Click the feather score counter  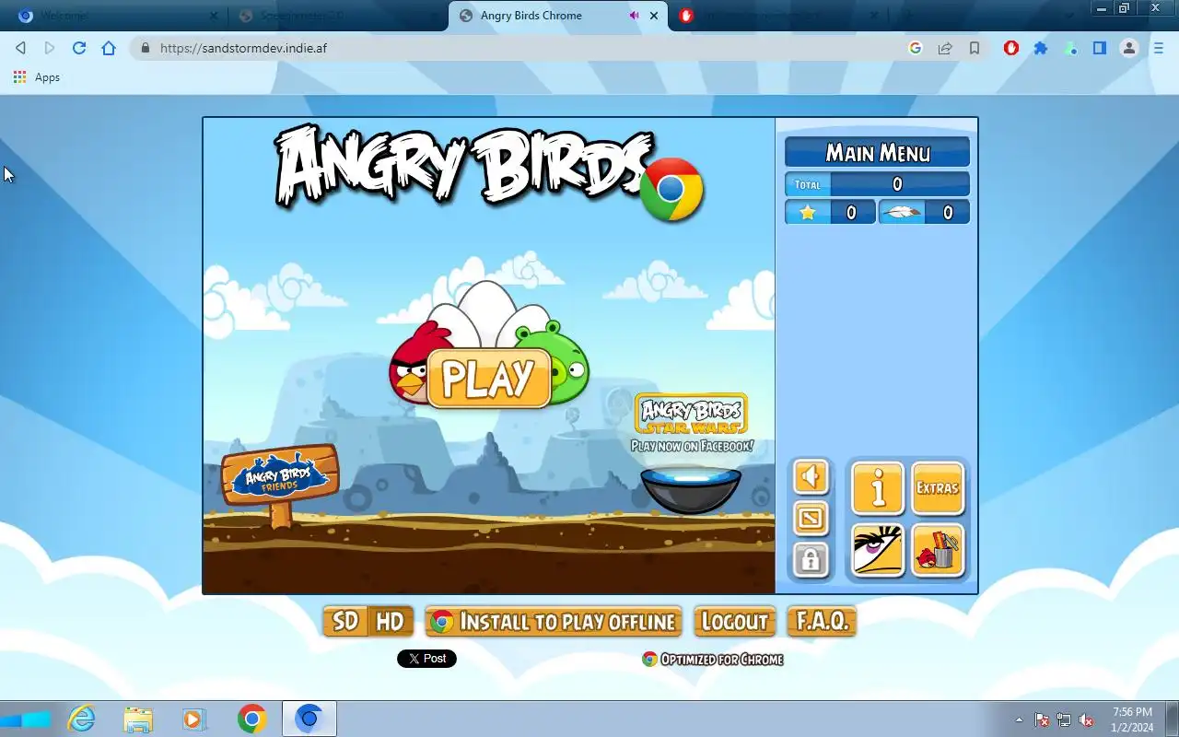924,213
